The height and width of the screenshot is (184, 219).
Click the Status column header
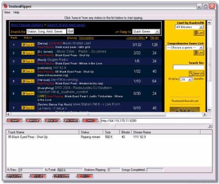[x=91, y=132]
